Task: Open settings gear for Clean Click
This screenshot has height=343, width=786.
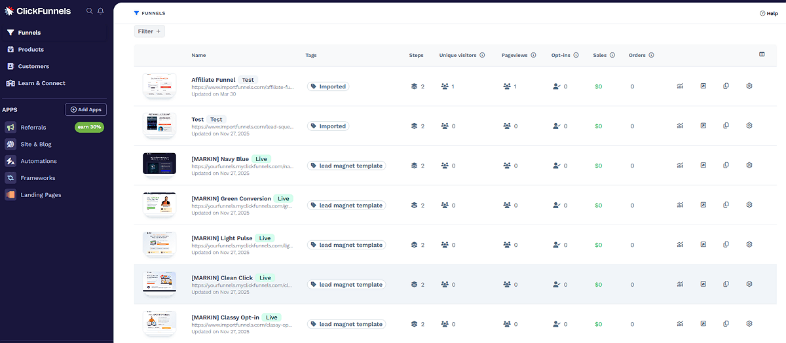Action: (x=749, y=284)
